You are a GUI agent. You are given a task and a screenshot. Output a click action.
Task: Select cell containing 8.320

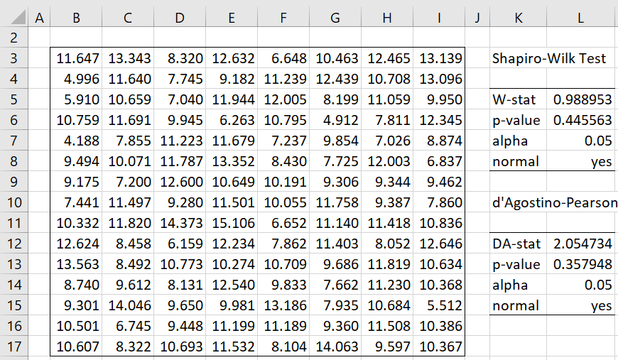(180, 58)
